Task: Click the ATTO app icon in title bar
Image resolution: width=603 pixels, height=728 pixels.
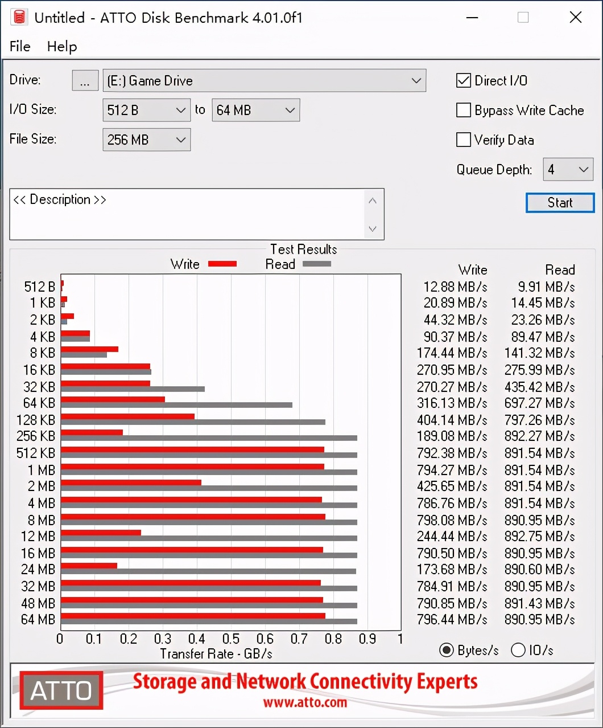Action: (19, 17)
